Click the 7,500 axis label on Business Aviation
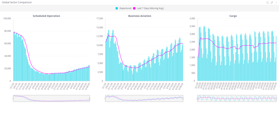Image resolution: width=279 pixels, height=116 pixels. pos(100,54)
